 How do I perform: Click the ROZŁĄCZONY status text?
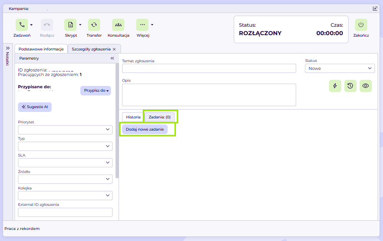point(260,33)
